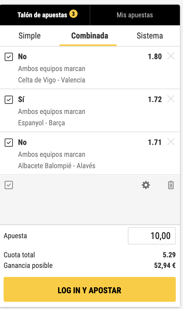This screenshot has width=183, height=309.
Task: Remove the Albacete Balompié - Alavés bet
Action: pos(171,142)
